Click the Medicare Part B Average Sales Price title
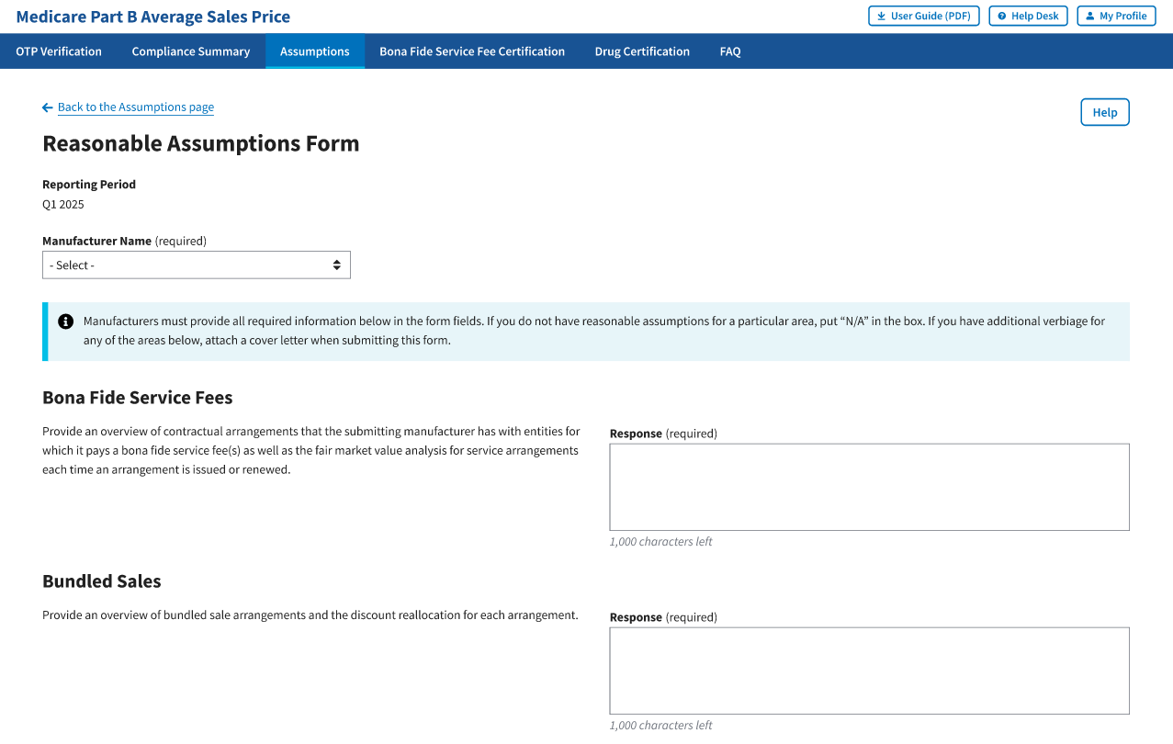This screenshot has width=1173, height=744. (153, 17)
